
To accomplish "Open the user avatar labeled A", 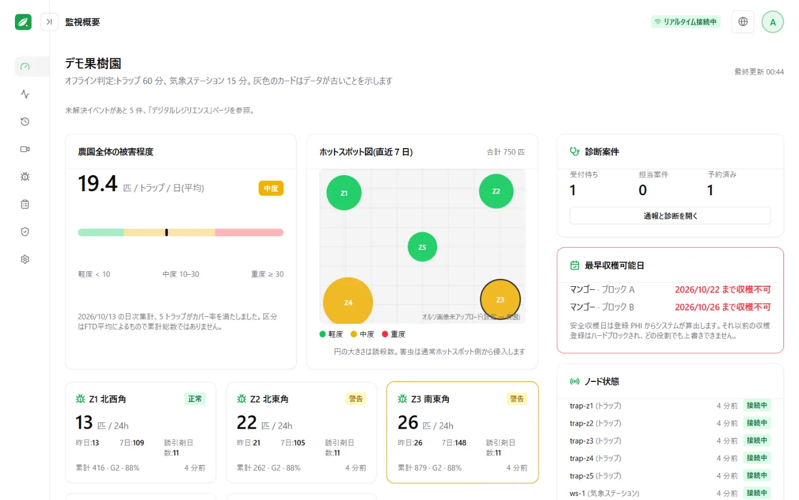I will tap(773, 22).
